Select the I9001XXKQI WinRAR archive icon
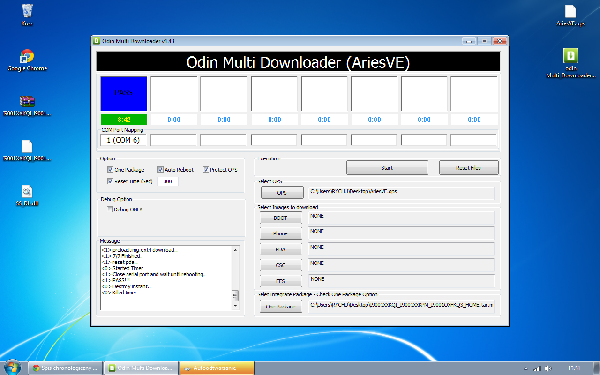The width and height of the screenshot is (600, 375). 27,105
